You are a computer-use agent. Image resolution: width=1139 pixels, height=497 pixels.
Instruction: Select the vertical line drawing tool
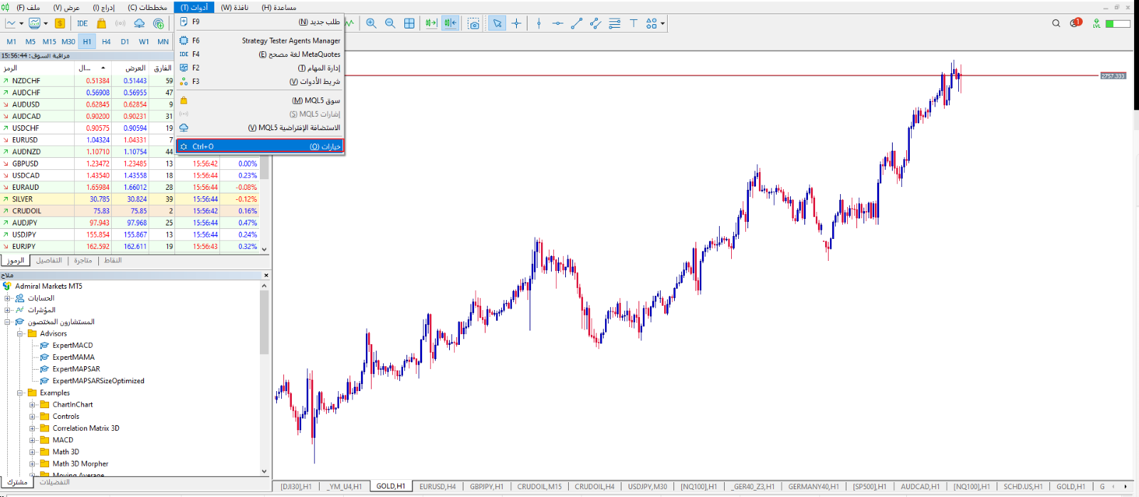point(539,23)
